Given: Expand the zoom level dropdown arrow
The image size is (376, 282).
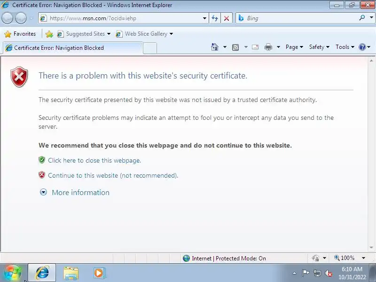Looking at the screenshot, I should (363, 258).
